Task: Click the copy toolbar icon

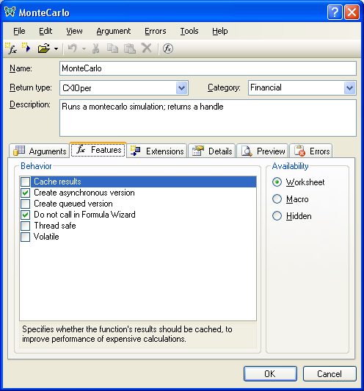Action: pos(112,49)
